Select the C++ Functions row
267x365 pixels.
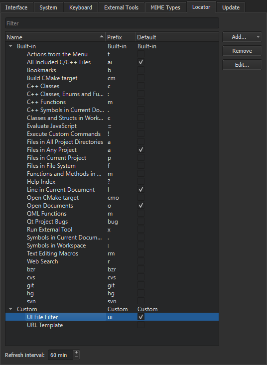pos(112,102)
